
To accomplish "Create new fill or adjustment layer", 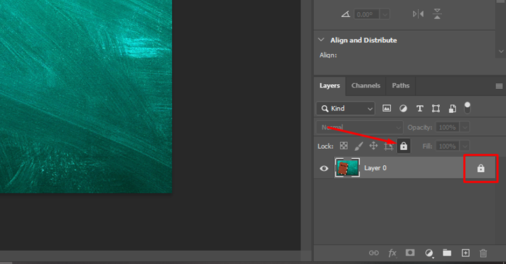I will 429,253.
